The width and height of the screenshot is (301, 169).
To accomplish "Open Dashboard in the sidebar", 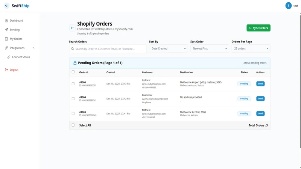I will tap(16, 21).
